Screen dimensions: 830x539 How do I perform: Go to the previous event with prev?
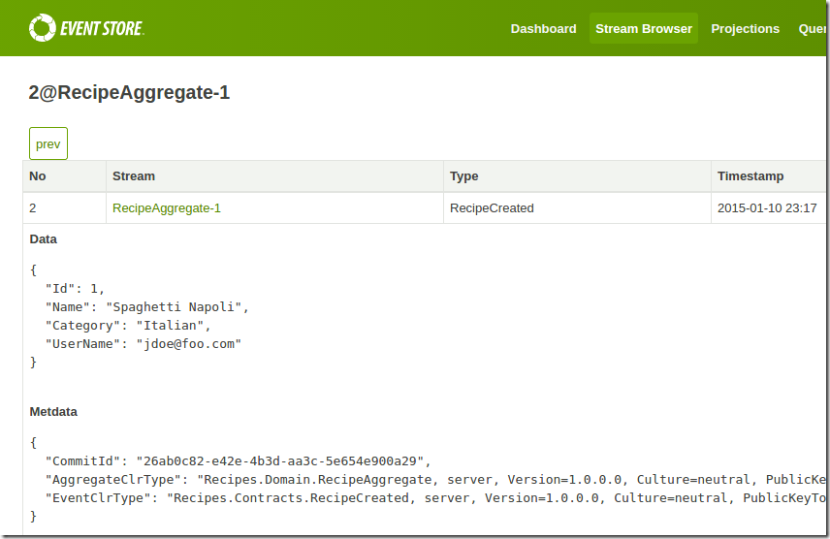click(48, 143)
